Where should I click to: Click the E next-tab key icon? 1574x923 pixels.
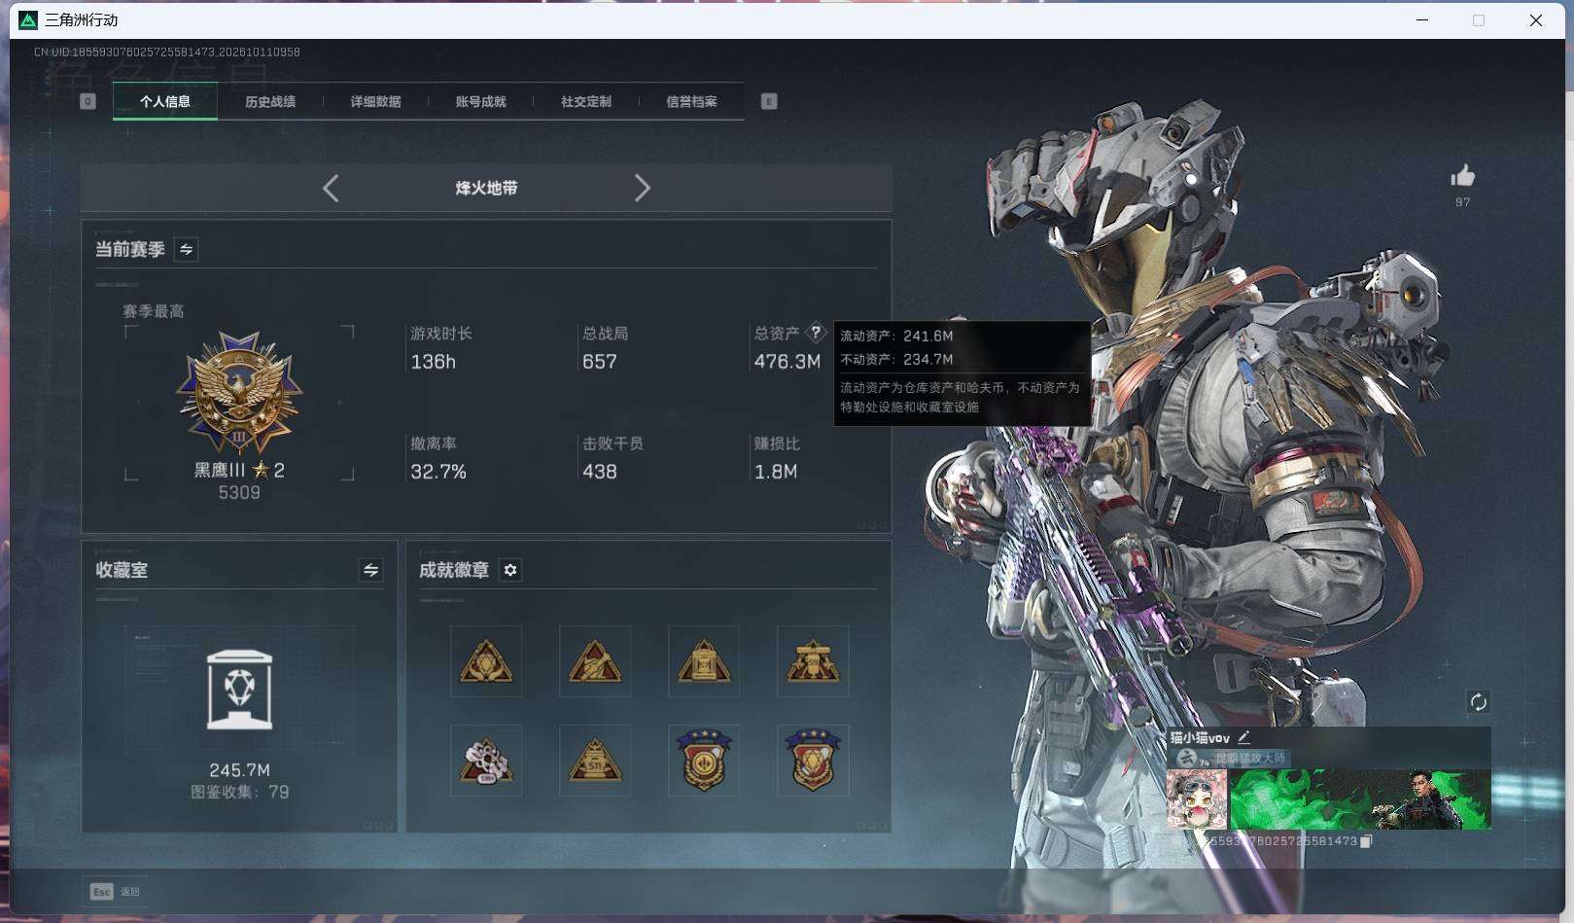click(769, 101)
